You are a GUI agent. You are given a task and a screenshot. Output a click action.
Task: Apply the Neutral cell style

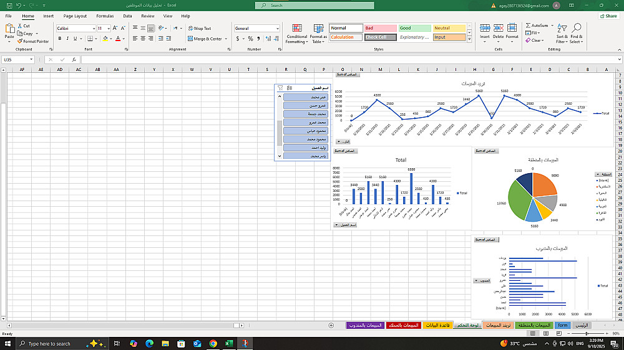tap(449, 28)
